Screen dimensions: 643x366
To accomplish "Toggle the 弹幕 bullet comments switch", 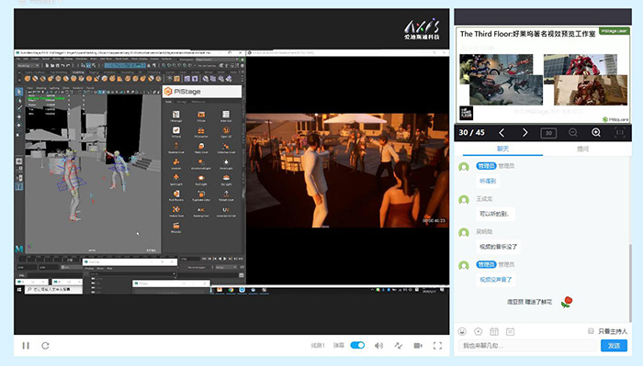I will pos(357,345).
